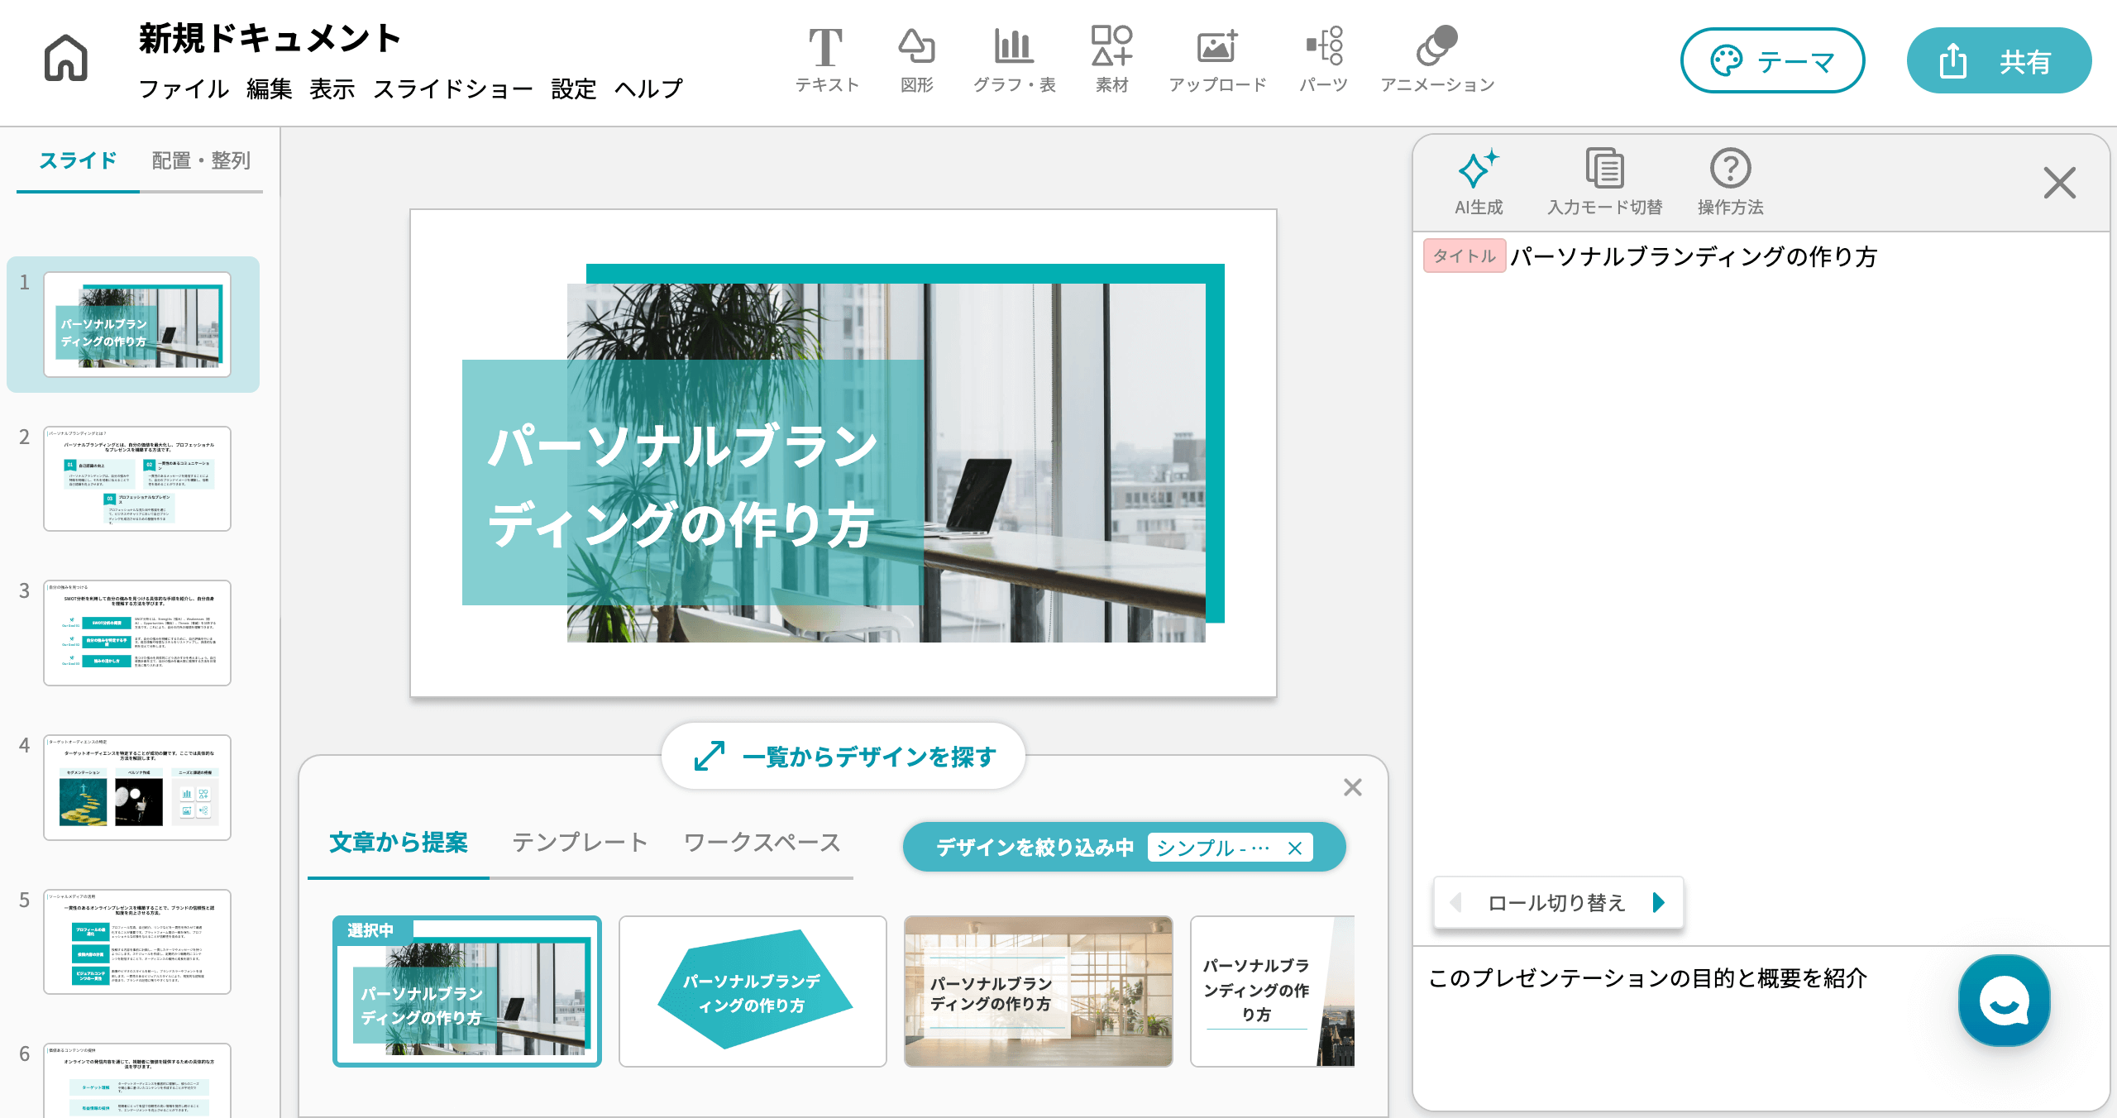This screenshot has width=2117, height=1118.
Task: Select the ワークスペース tab
Action: (762, 843)
